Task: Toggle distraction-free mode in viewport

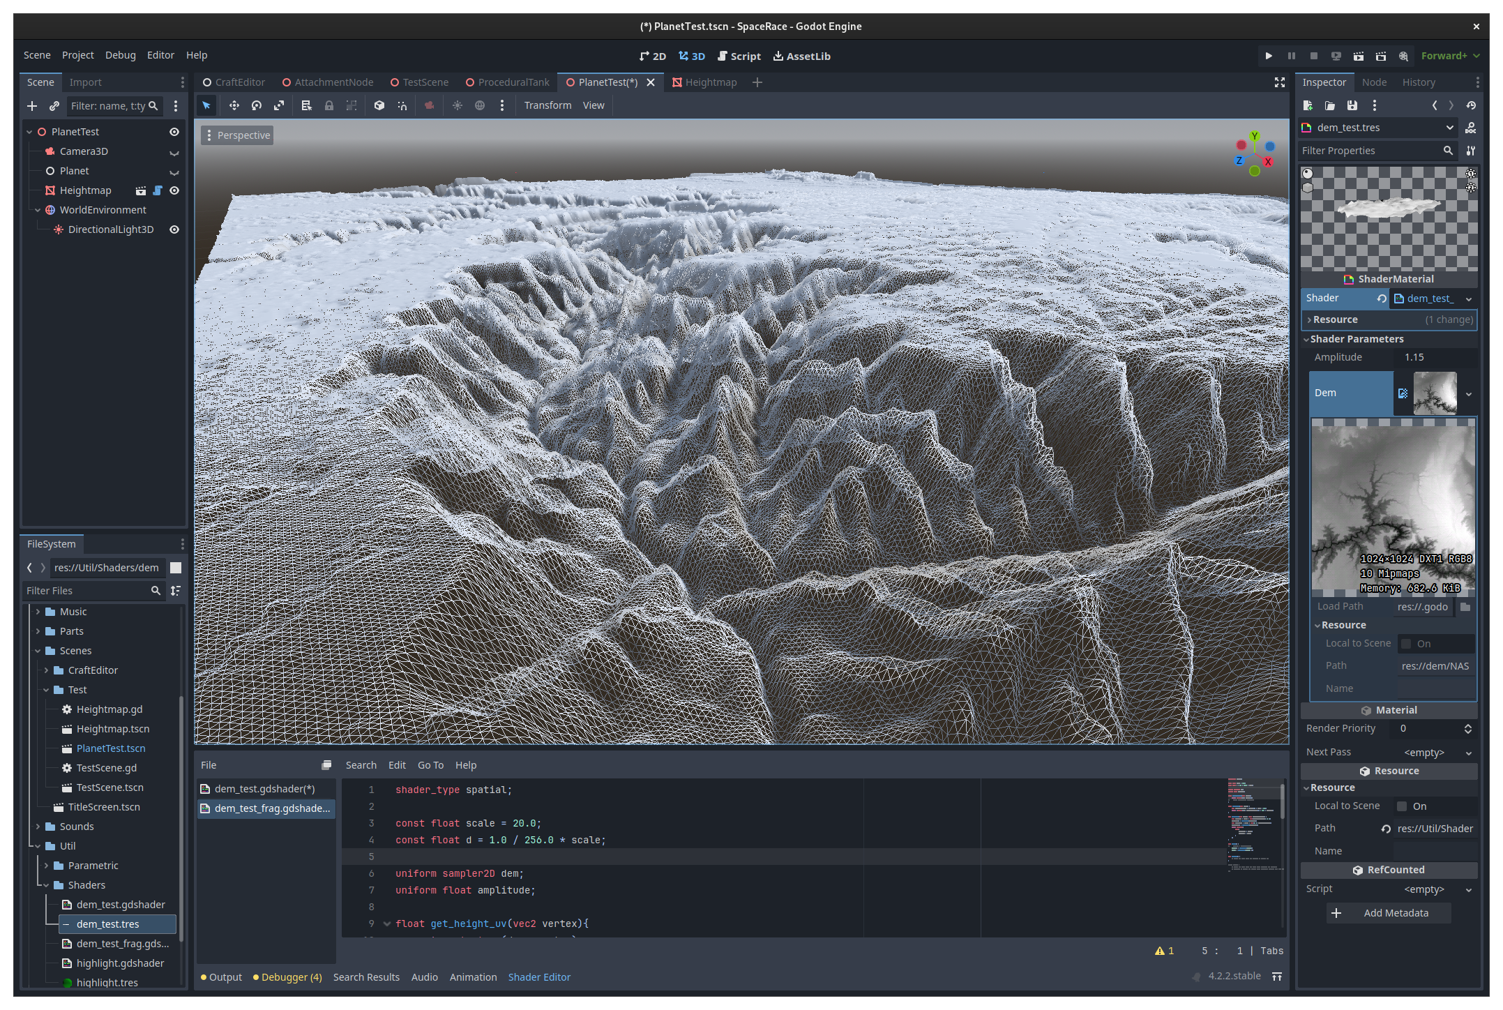Action: click(x=1279, y=82)
